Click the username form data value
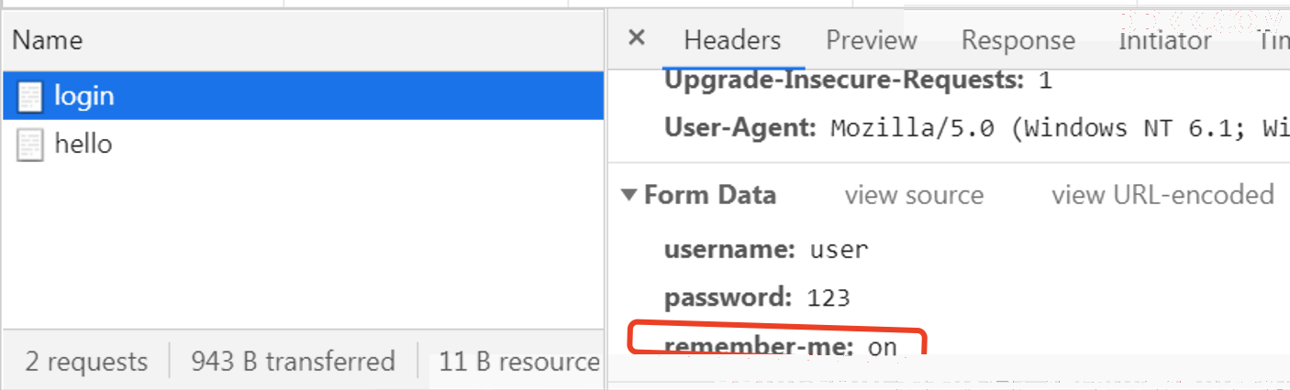The image size is (1290, 390). pos(839,249)
